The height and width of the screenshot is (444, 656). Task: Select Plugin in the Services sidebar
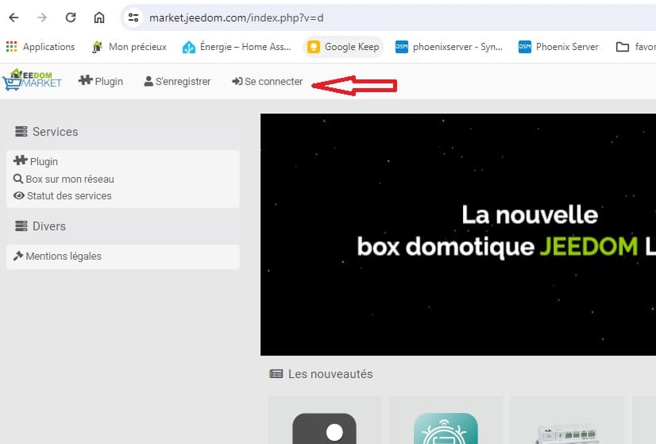[36, 161]
